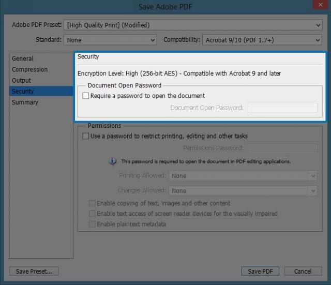This screenshot has width=331, height=285.
Task: Click the Document Open Password field
Action: pyautogui.click(x=282, y=108)
